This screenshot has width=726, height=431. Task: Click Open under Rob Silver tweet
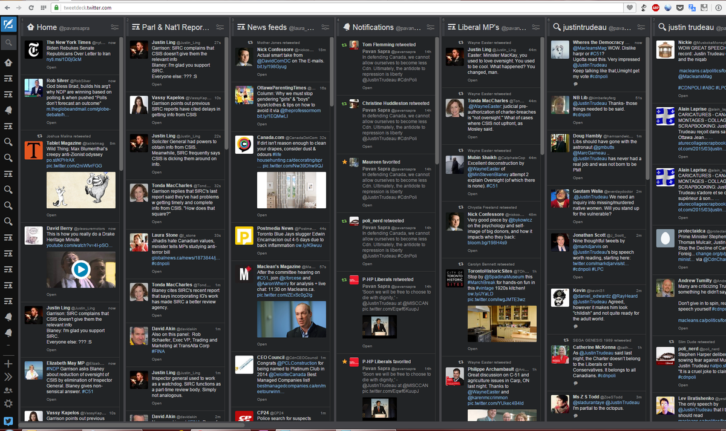click(x=51, y=122)
